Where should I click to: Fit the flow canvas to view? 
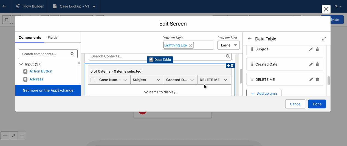coord(13,136)
